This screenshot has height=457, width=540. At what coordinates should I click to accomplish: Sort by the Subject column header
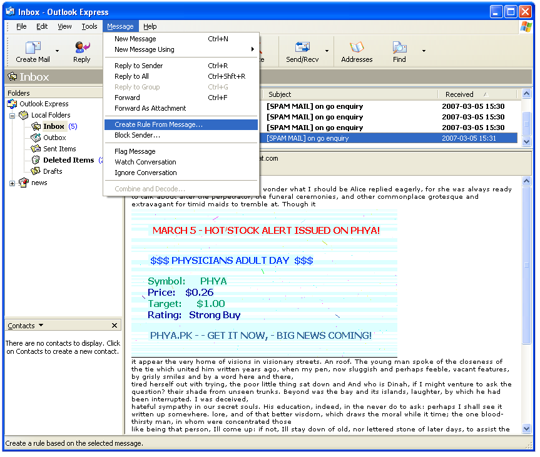point(350,94)
